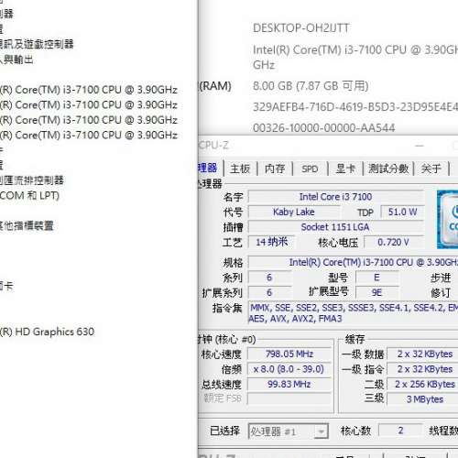Click the 指令集 instruction set list
458x458 pixels.
(x=353, y=313)
